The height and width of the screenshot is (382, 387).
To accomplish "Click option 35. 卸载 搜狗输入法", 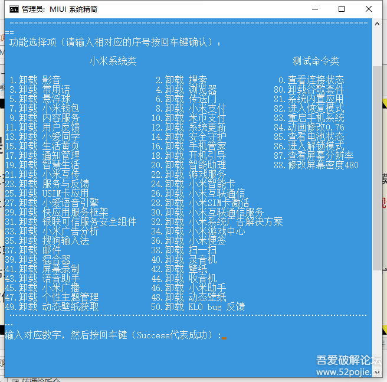I will [x=47, y=240].
